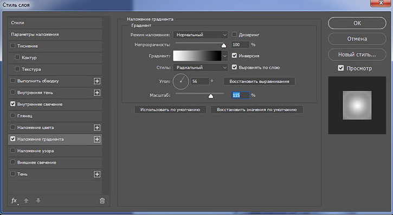Enable the Наложение узора checkbox

13,150
